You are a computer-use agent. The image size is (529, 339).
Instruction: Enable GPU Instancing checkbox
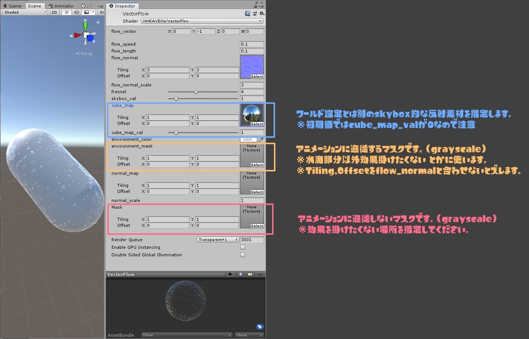click(242, 247)
